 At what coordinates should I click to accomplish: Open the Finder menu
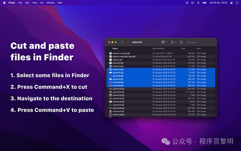pos(12,3)
